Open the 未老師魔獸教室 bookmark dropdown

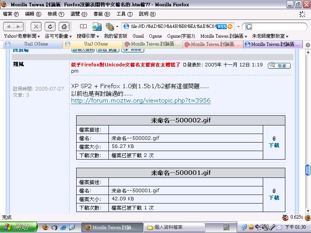pyautogui.click(x=270, y=36)
